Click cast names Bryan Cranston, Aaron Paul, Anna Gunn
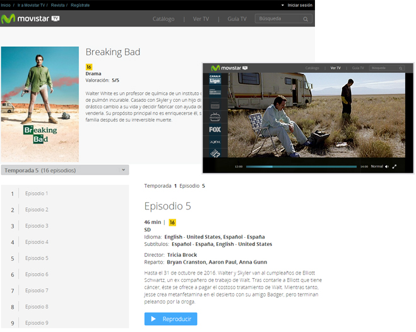 tap(217, 262)
